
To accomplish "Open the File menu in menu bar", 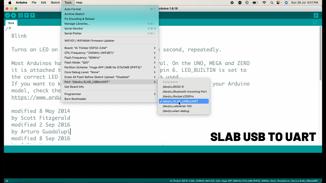I will [x=34, y=3].
